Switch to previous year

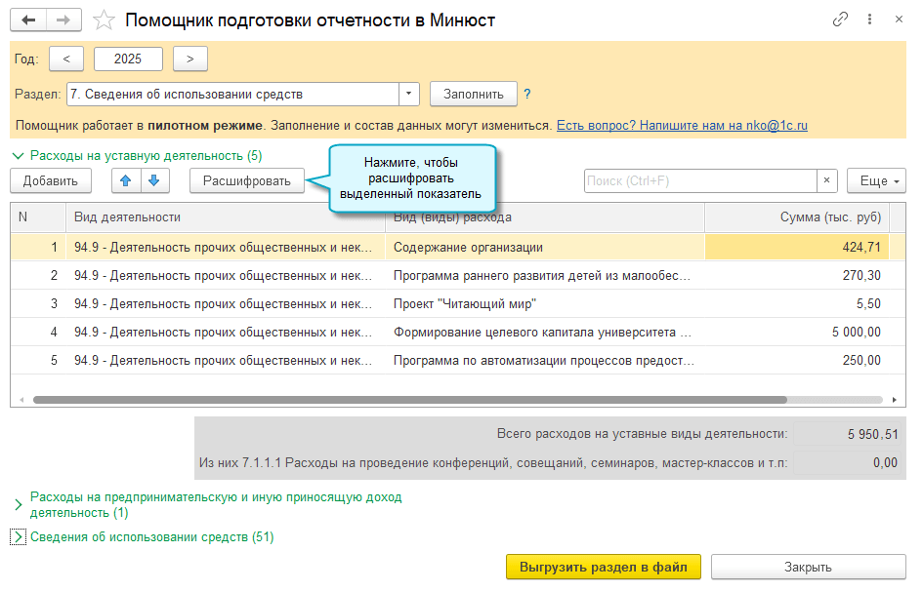[66, 59]
